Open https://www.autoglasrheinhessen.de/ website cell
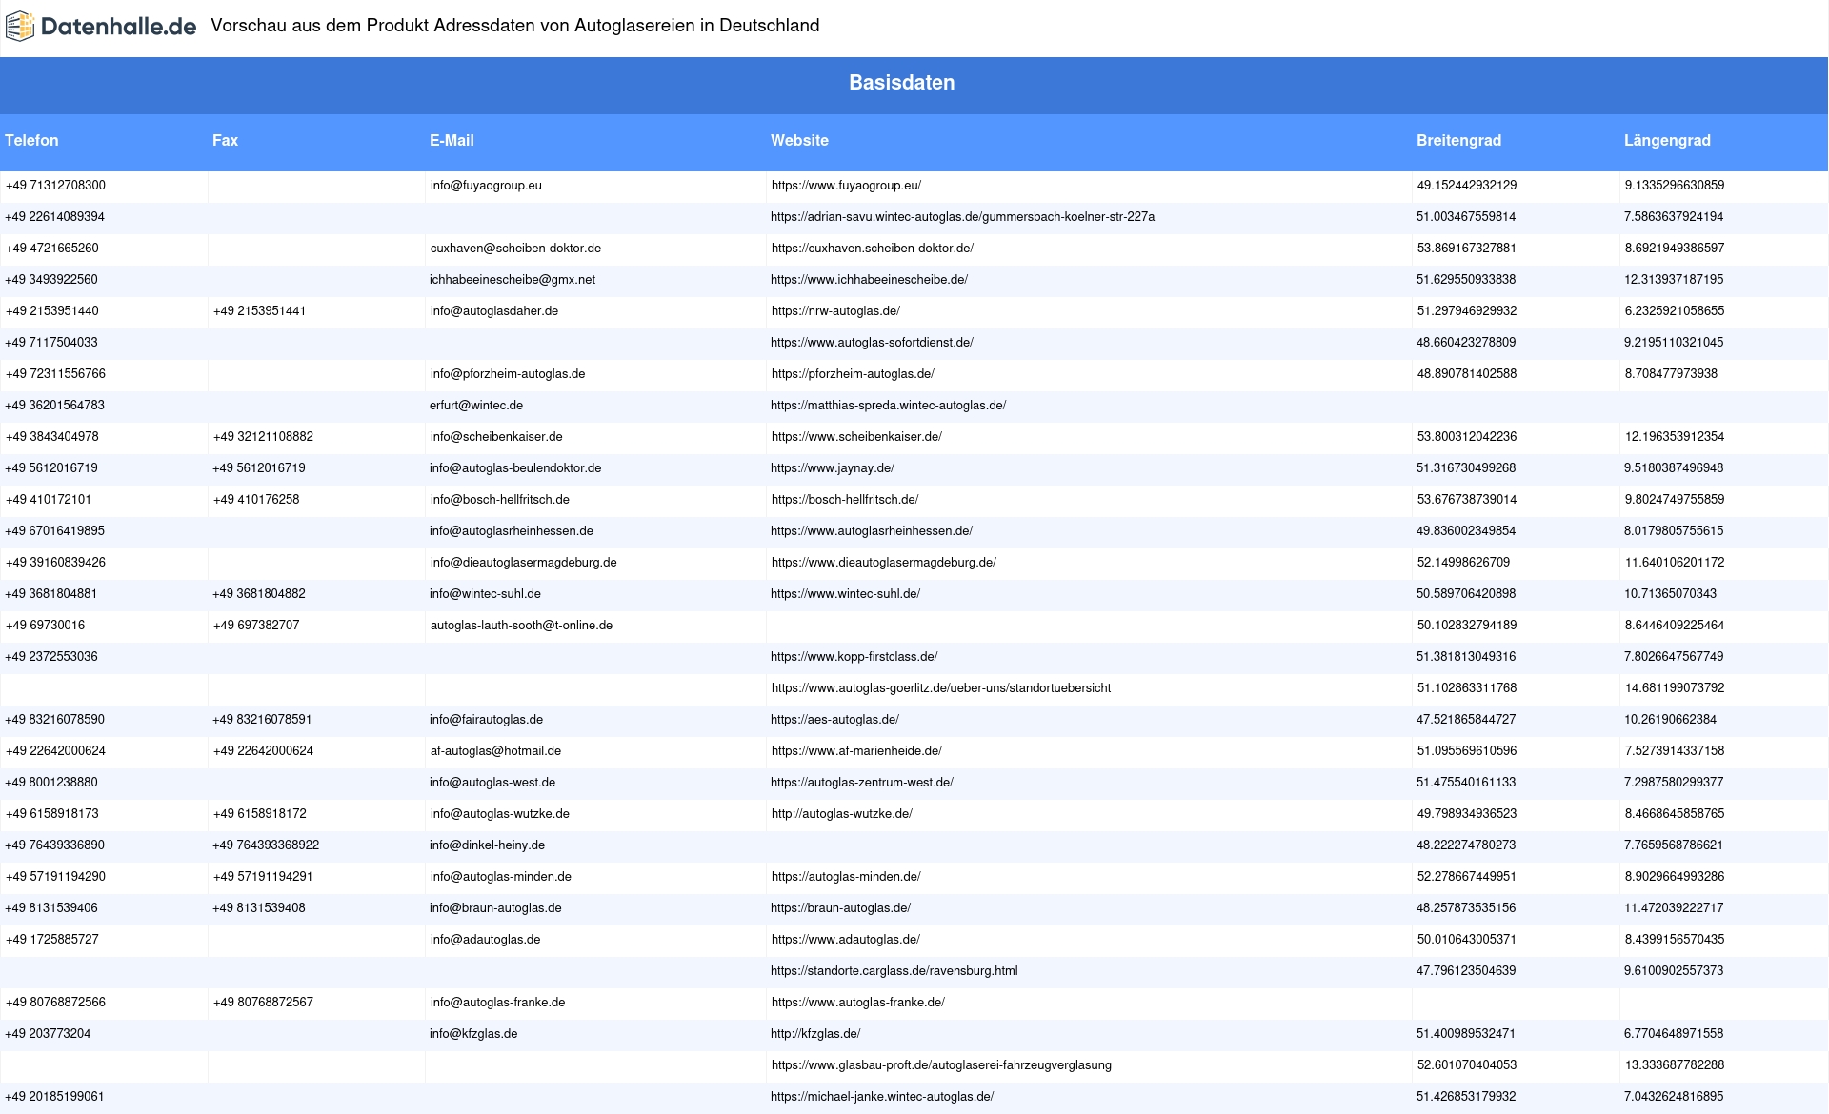The image size is (1829, 1114). [x=872, y=531]
